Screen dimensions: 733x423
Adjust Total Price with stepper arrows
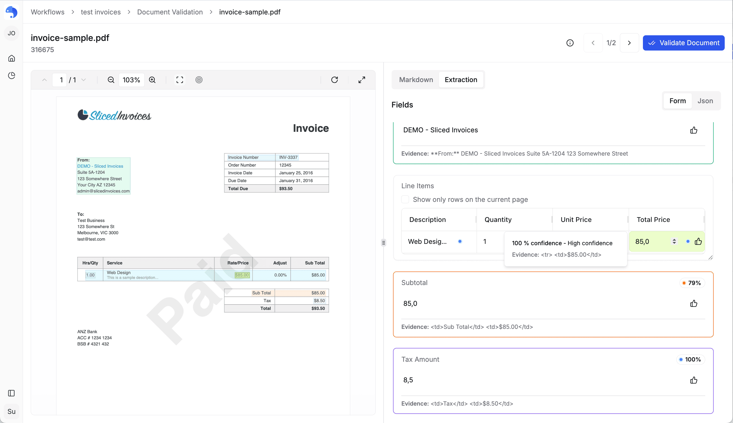coord(674,241)
